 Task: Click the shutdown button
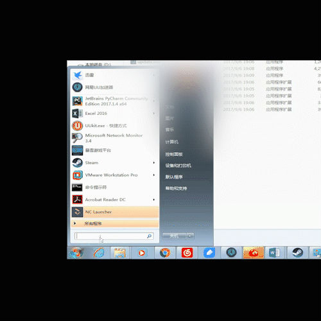[175, 236]
